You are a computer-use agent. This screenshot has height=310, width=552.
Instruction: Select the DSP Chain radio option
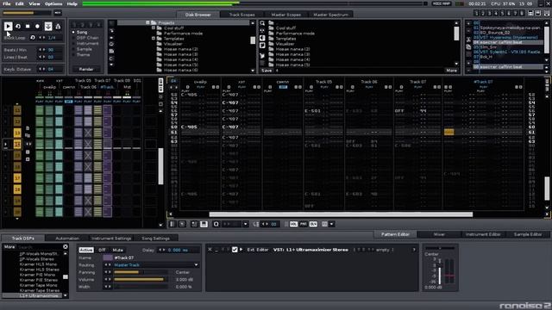click(x=85, y=38)
